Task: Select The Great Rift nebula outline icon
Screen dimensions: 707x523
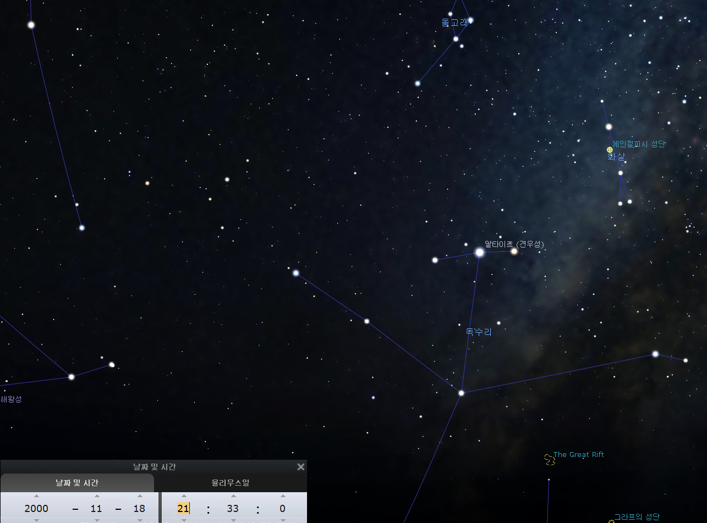Action: pos(549,459)
